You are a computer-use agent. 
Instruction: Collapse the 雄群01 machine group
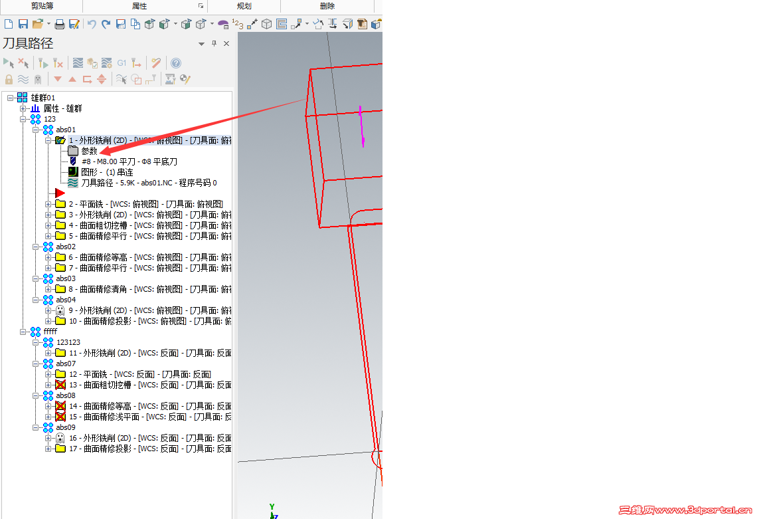click(x=10, y=98)
